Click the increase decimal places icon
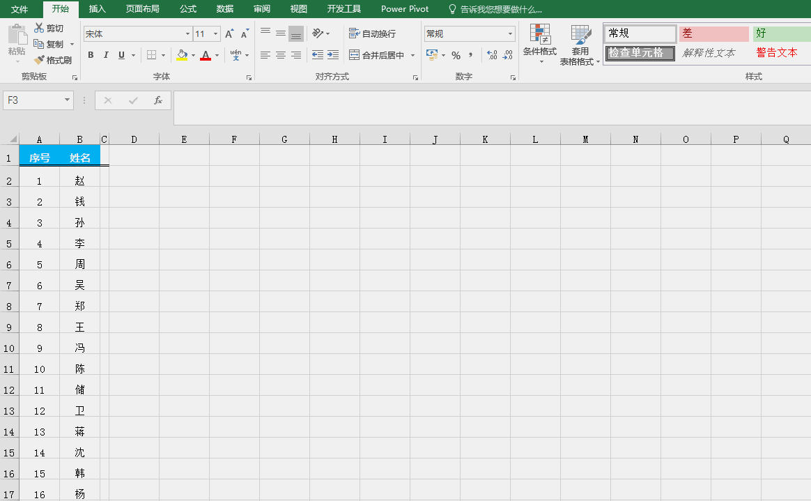 (x=492, y=55)
